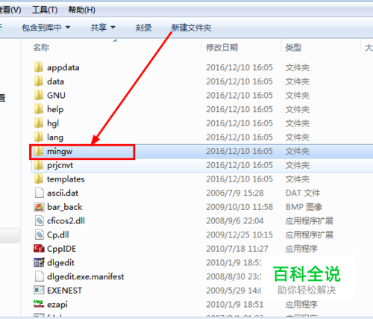Viewport: 373px width, 319px height.
Task: Click the dlgedit.exe.manifest file icon
Action: 39,276
